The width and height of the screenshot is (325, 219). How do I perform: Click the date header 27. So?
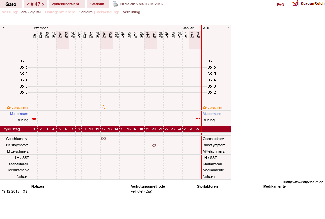(x=154, y=35)
